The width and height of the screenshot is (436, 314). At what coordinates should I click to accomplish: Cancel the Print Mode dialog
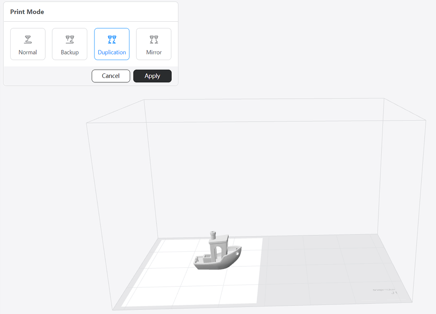(111, 76)
